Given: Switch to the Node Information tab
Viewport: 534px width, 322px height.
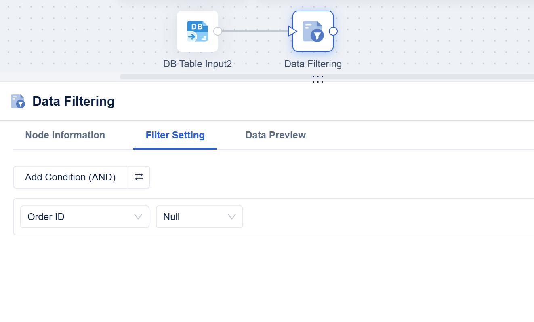Looking at the screenshot, I should pyautogui.click(x=65, y=135).
